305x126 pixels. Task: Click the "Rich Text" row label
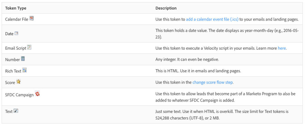[x=13, y=71]
